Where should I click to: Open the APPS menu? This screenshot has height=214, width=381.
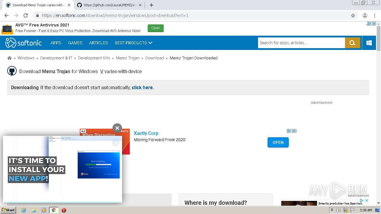[56, 43]
